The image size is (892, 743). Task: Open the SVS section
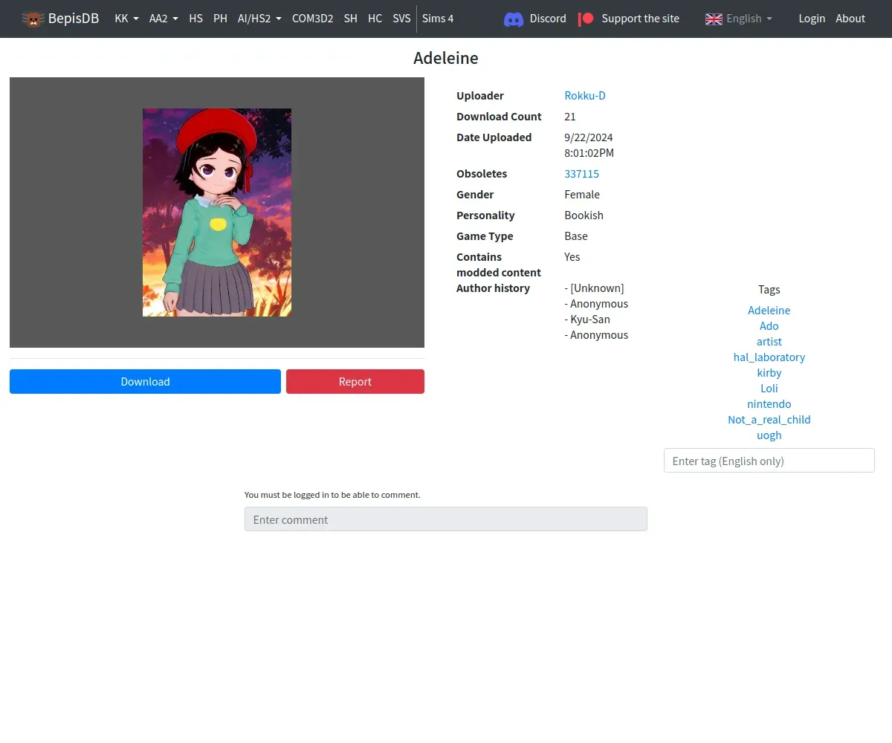point(401,19)
